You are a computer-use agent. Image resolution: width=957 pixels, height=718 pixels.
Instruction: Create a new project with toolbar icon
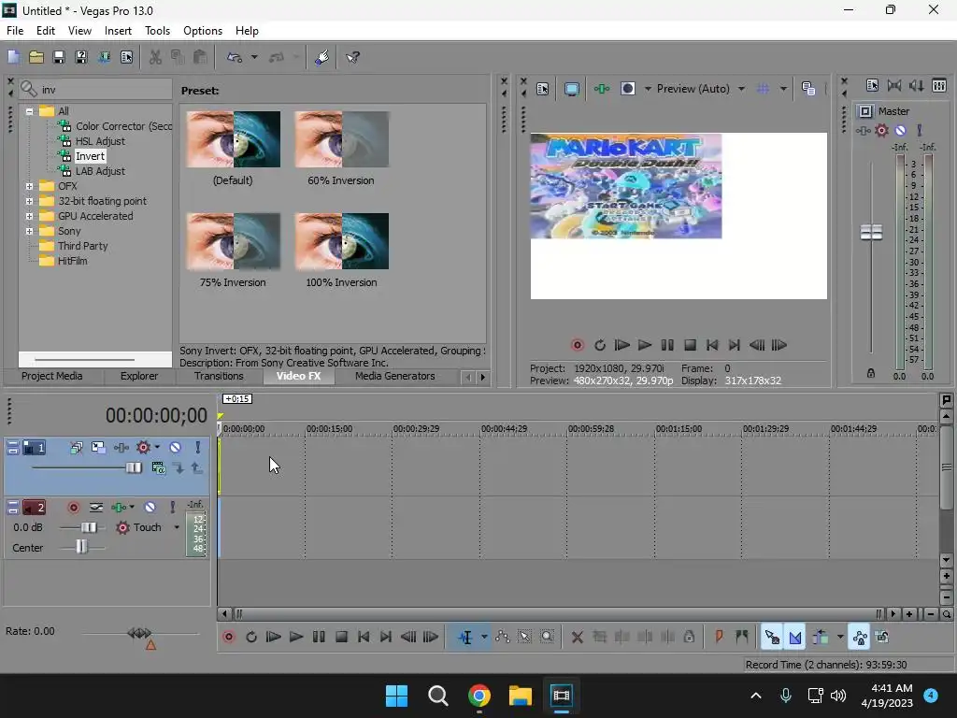tap(13, 57)
